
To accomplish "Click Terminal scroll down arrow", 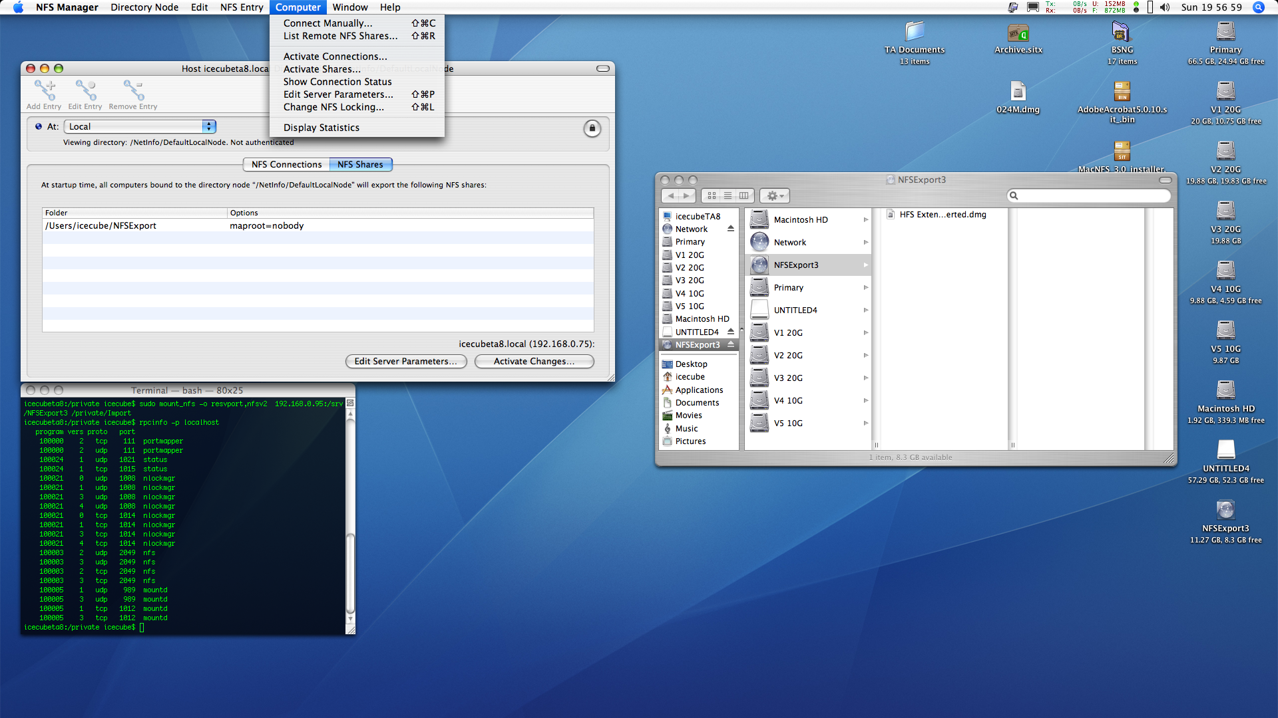I will (x=350, y=620).
